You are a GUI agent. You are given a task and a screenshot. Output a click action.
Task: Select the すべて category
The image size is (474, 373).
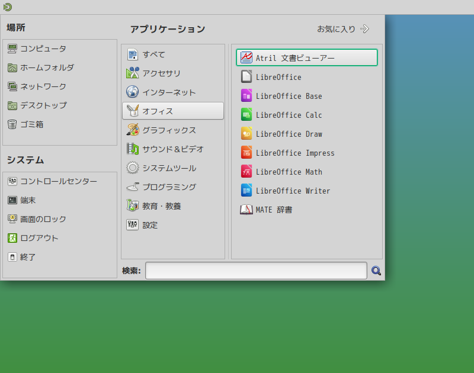[173, 54]
